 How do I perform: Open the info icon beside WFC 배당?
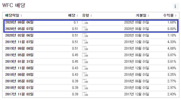(176, 6)
